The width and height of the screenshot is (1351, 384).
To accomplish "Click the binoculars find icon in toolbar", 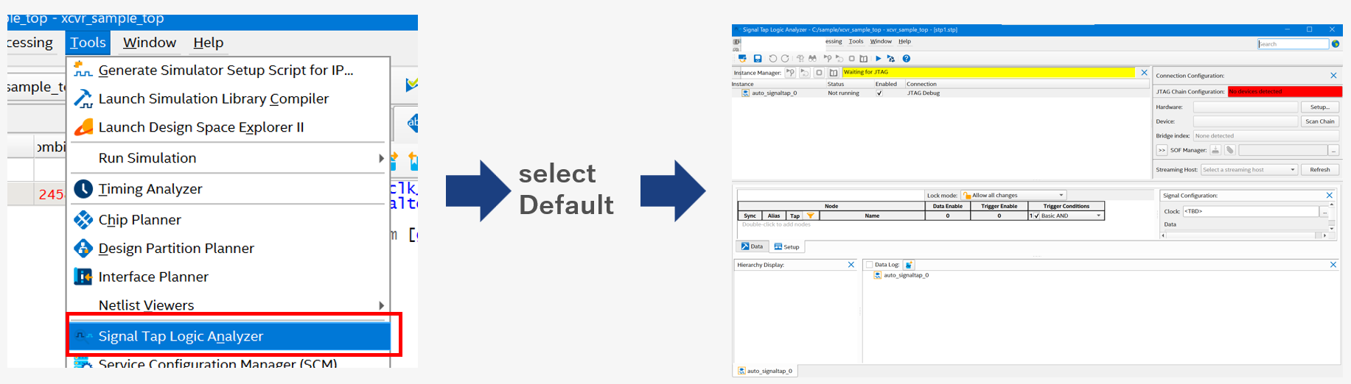I will 812,59.
